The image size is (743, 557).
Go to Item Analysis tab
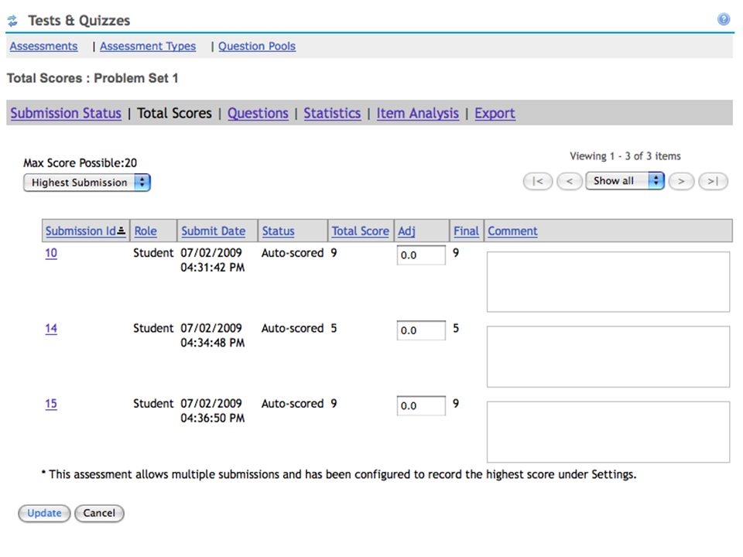coord(417,113)
